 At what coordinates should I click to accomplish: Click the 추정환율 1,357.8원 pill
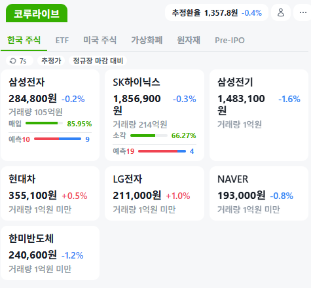tap(217, 12)
